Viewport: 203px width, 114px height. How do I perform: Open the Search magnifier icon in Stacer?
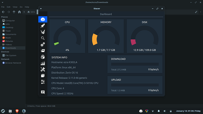tap(43, 38)
